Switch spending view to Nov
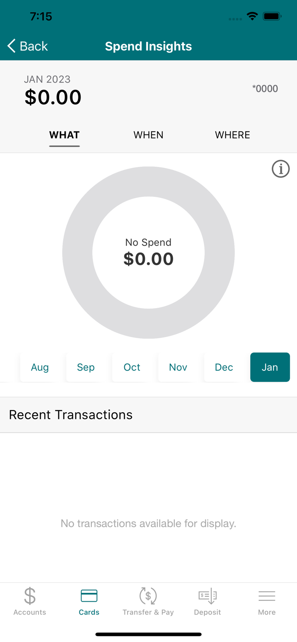Viewport: 297px width, 642px height. [x=178, y=367]
